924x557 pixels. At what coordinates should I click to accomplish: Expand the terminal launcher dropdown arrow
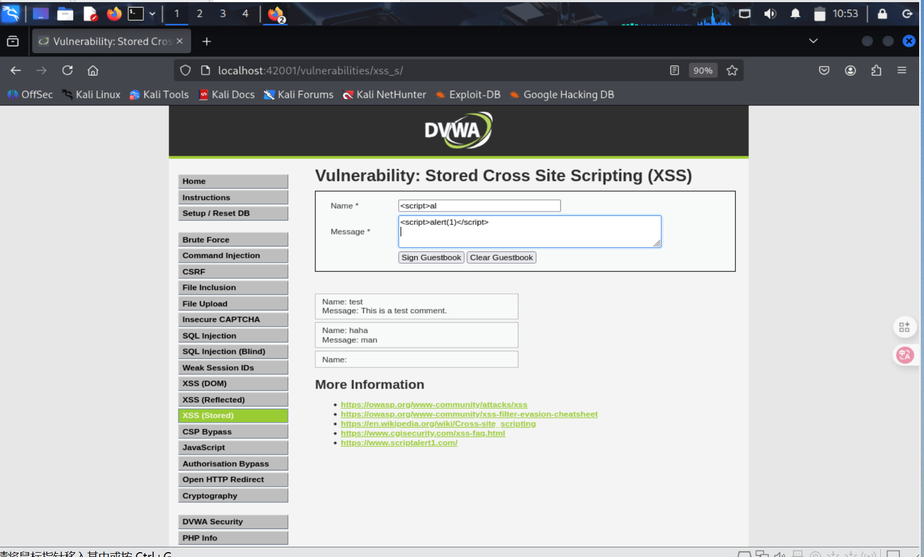[x=152, y=14]
